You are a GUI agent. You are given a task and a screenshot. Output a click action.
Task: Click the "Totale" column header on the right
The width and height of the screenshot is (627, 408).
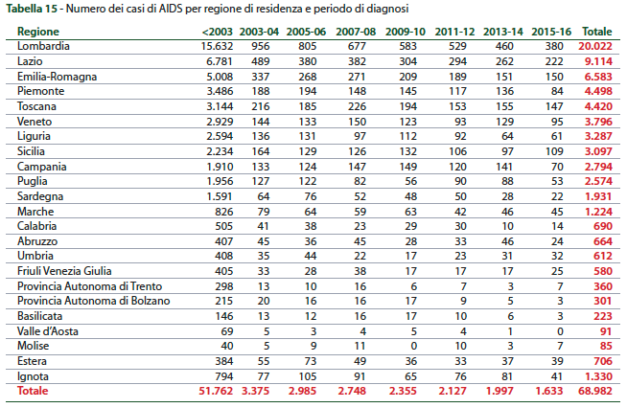595,32
